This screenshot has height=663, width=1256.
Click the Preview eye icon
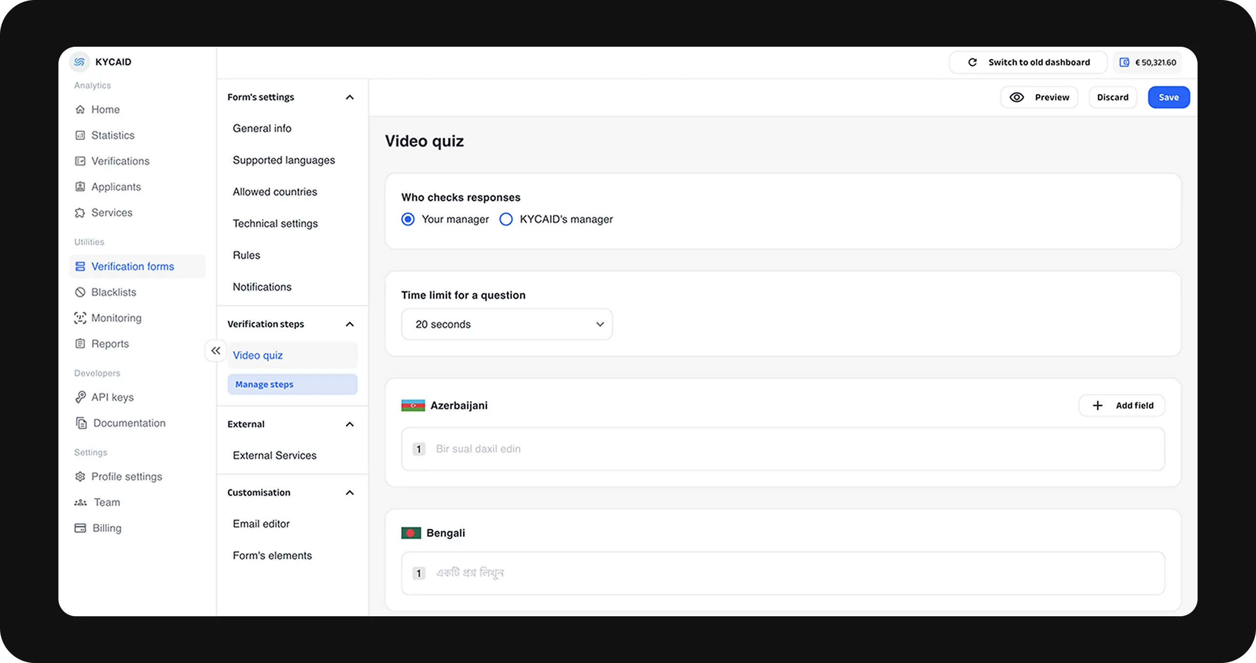[x=1016, y=97]
